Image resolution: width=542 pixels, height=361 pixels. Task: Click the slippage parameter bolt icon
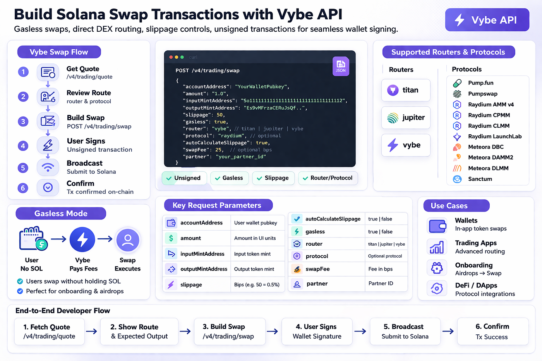pos(171,285)
